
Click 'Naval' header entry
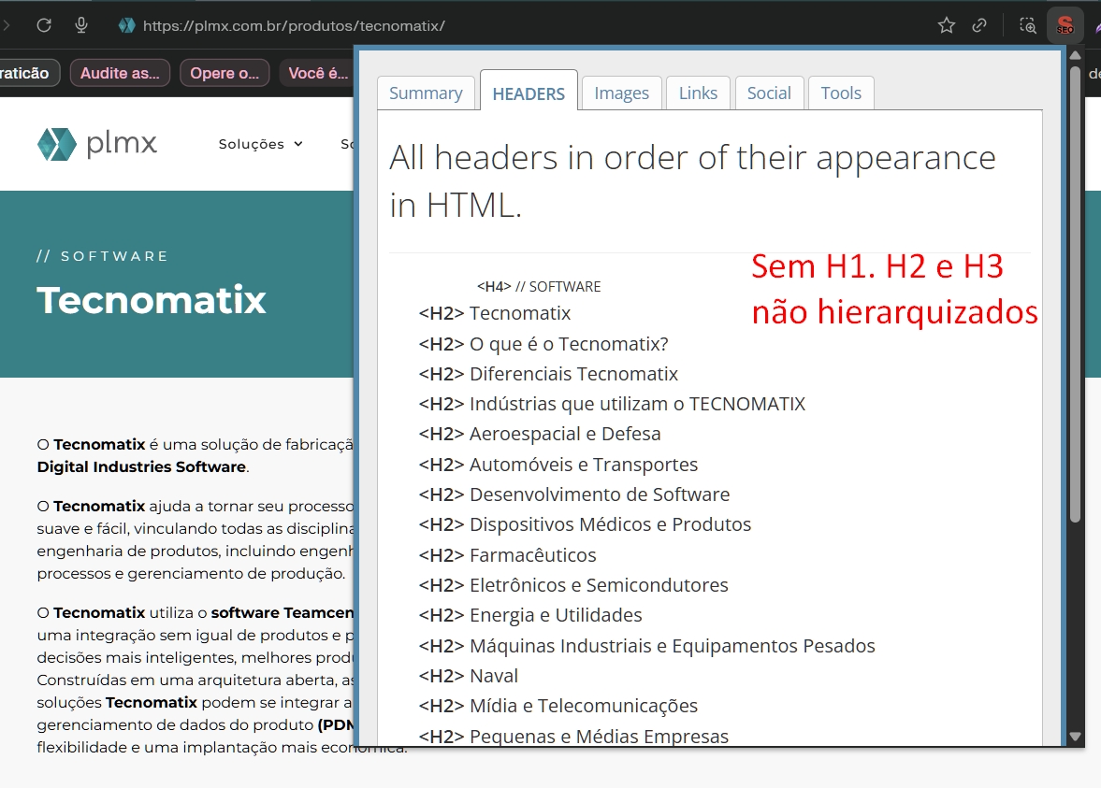point(469,676)
